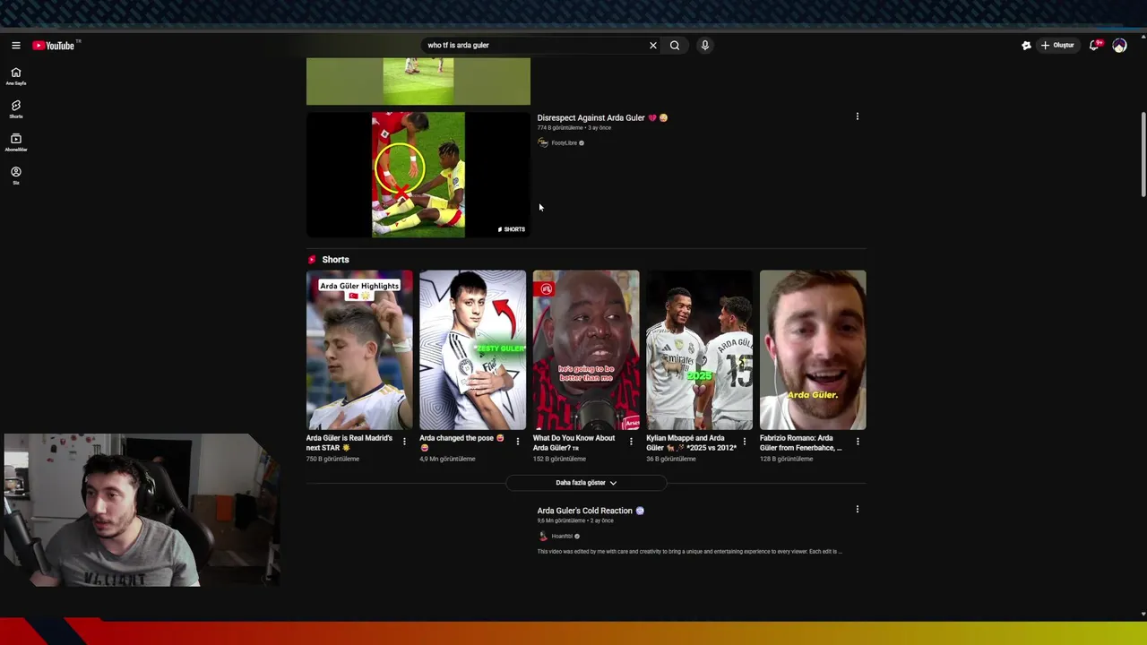Click the Oluştur create button
This screenshot has width=1147, height=645.
[x=1057, y=46]
